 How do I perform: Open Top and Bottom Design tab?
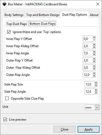point(43,15)
